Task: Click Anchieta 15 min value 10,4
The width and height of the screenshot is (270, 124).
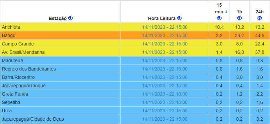Action: coord(219,27)
